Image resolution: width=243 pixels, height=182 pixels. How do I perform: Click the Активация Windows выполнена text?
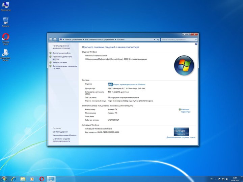pos(99,129)
